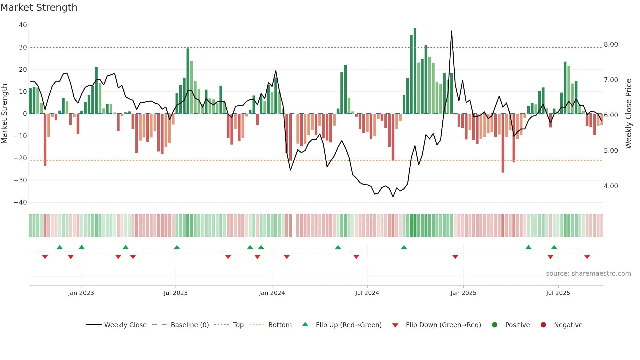Click the orange dotted Bottom line sample
The image size is (640, 360).
pyautogui.click(x=257, y=325)
